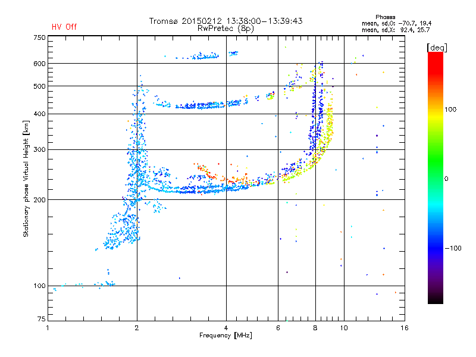Click the x-axis '4' tick label
Screen dimensions: 476x357
(x=226, y=328)
